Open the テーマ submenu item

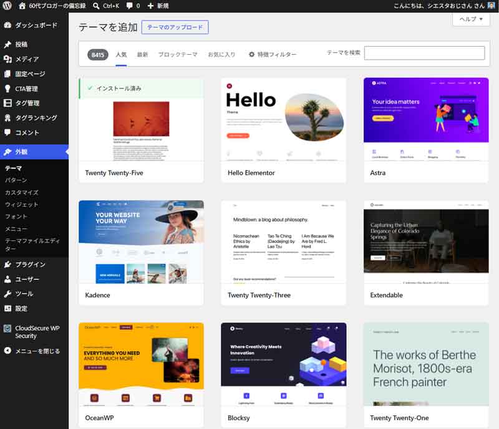(x=13, y=168)
